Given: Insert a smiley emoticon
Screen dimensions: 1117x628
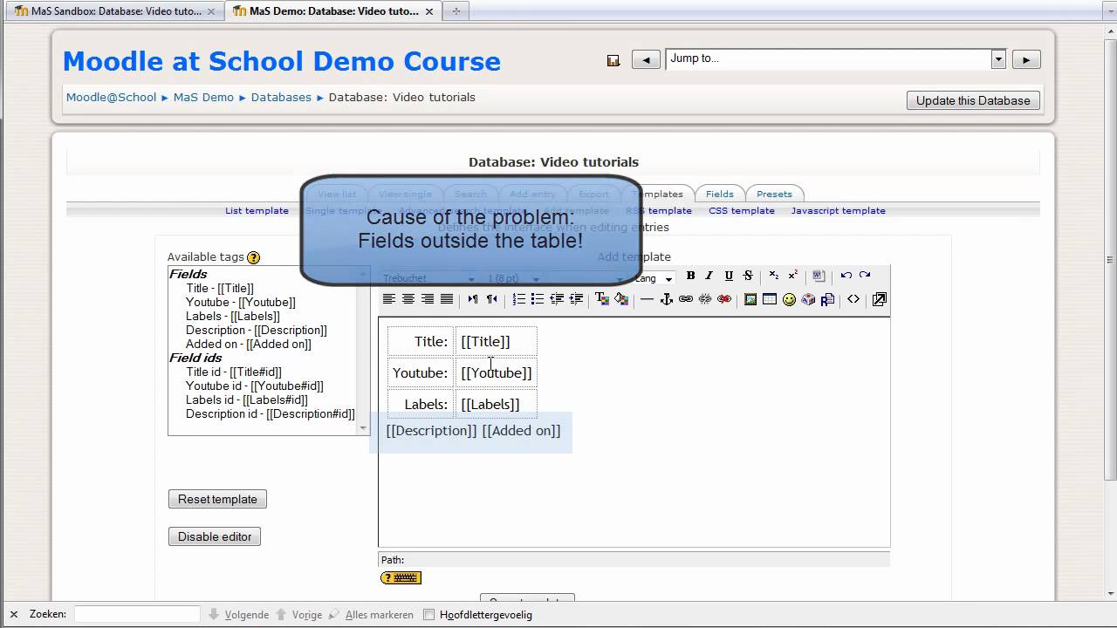Looking at the screenshot, I should point(789,299).
